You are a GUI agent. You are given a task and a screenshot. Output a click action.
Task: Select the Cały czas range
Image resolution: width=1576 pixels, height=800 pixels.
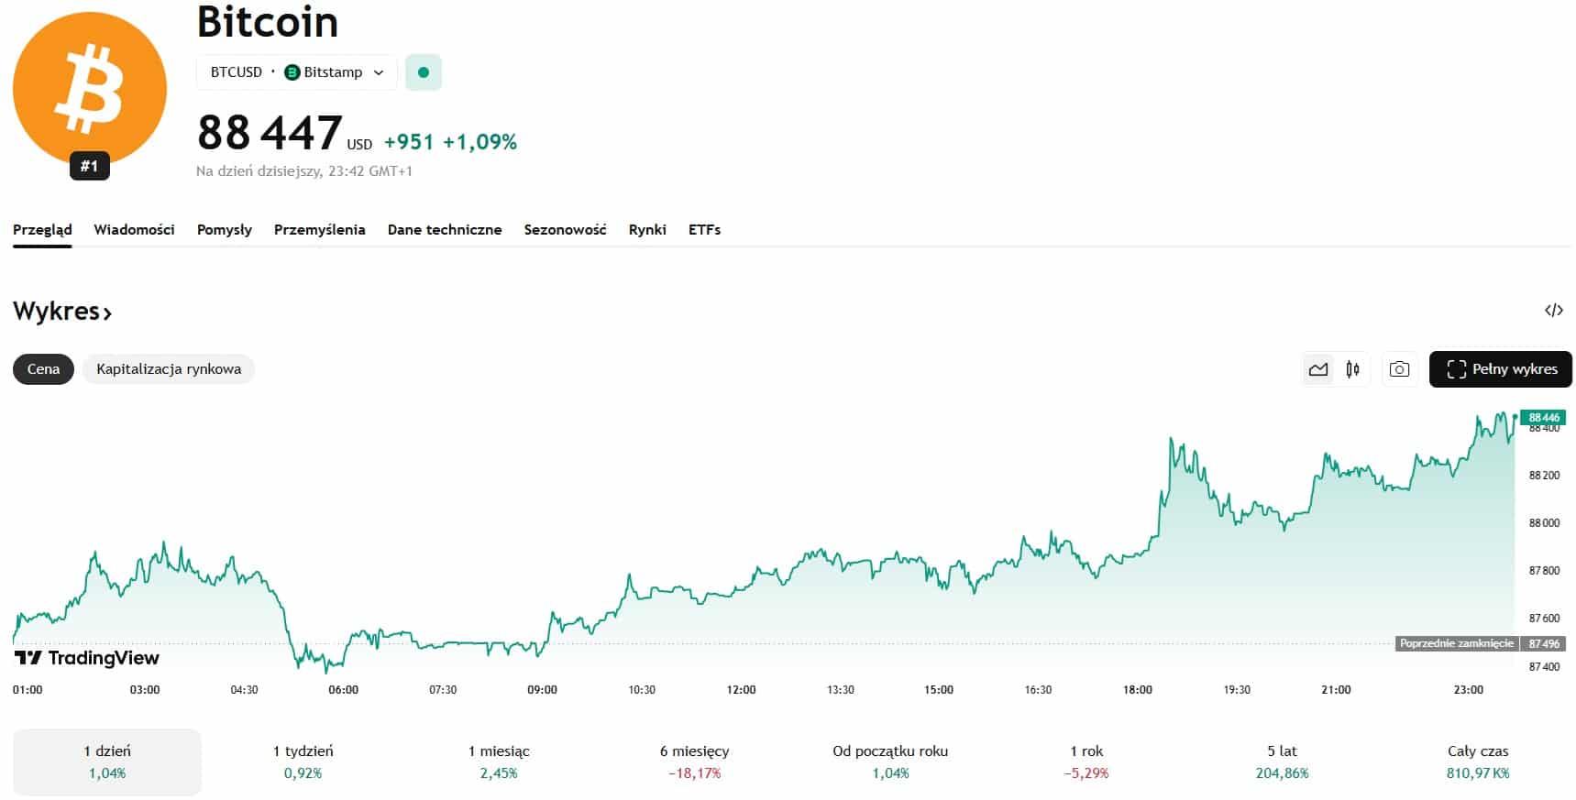pyautogui.click(x=1477, y=762)
